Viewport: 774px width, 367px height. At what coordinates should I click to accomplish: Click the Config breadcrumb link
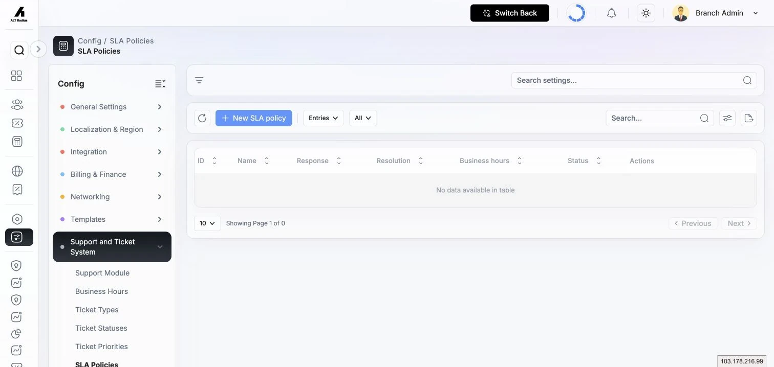(90, 41)
